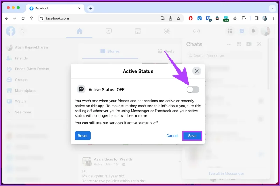Select the Stories tab
Screen dimensions: 280x186
pyautogui.click(x=110, y=51)
